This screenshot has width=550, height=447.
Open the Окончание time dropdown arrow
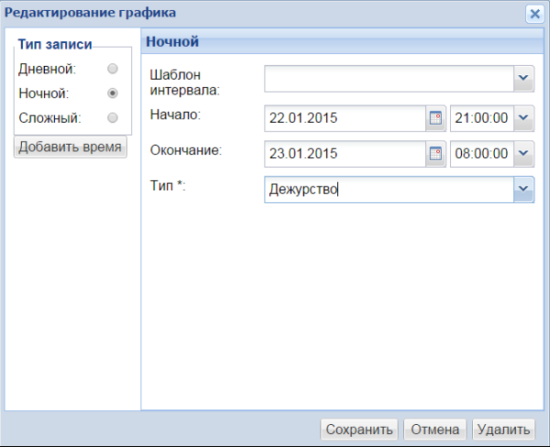point(523,154)
